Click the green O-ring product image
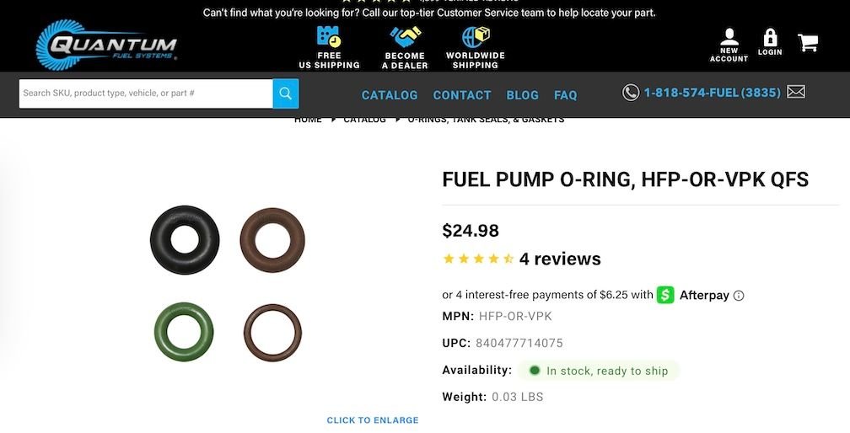Screen dimensions: 850x433 click(184, 332)
